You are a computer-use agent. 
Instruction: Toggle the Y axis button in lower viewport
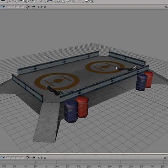pos(42,158)
